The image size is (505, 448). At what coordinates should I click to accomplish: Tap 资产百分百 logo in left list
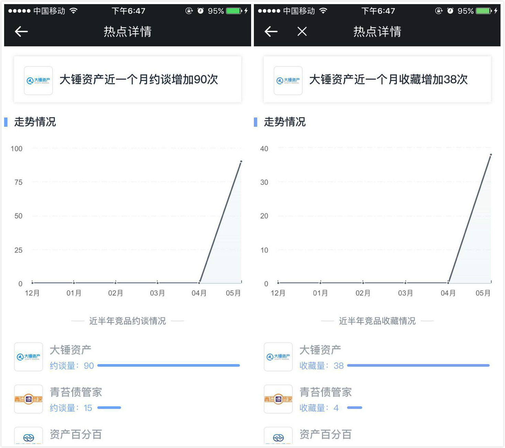(29, 436)
